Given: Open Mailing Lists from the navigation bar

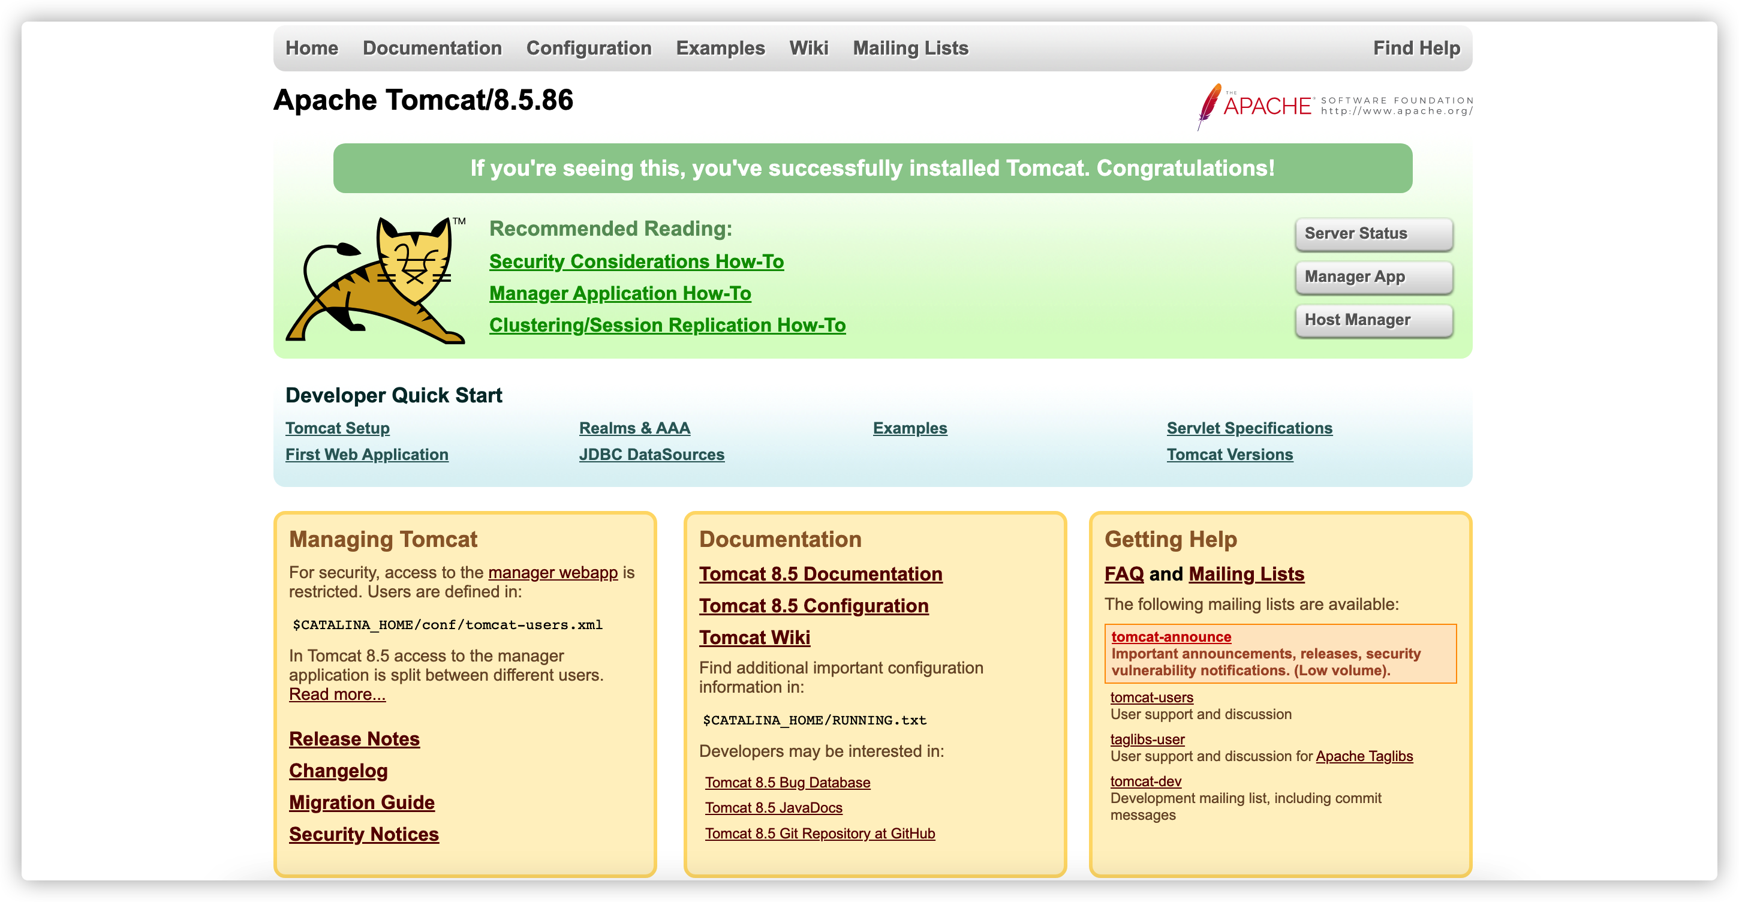Looking at the screenshot, I should click(x=910, y=48).
